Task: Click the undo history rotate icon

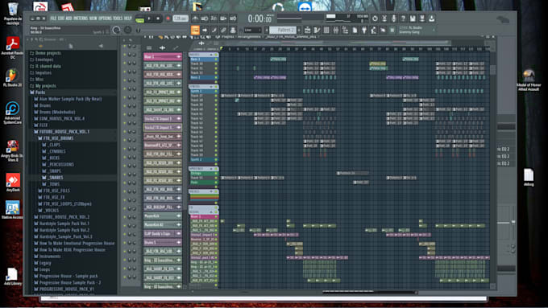Action: [x=375, y=18]
